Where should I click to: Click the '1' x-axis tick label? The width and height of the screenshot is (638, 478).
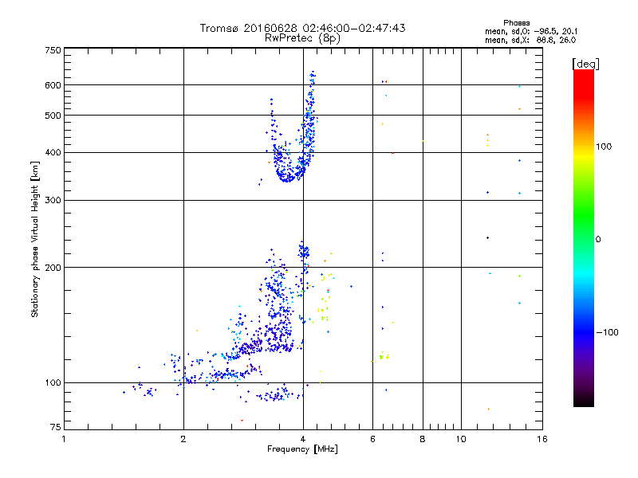point(64,439)
